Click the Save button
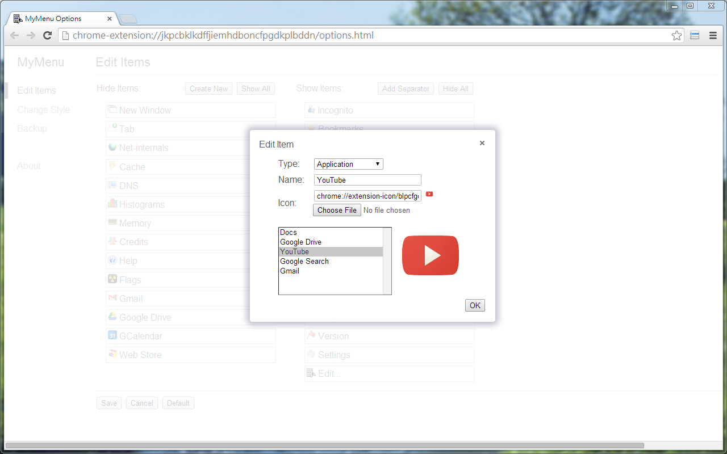This screenshot has width=727, height=454. (109, 403)
